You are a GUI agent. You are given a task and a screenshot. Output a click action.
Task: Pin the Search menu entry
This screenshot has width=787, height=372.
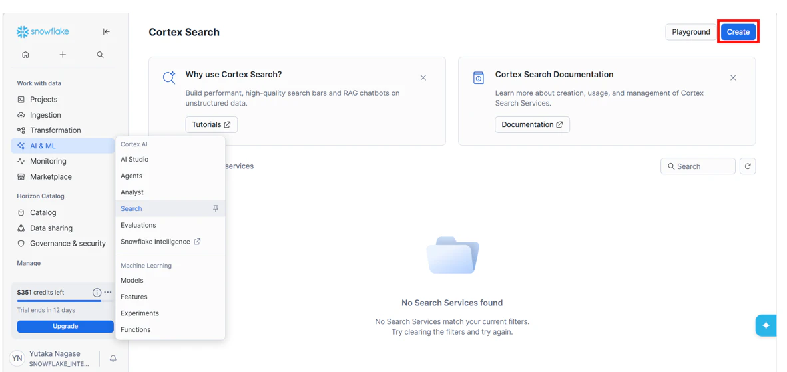[216, 208]
